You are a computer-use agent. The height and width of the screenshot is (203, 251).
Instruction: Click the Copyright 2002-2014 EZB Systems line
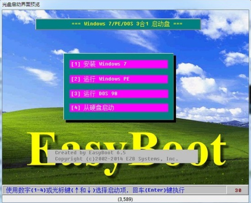click(117, 159)
